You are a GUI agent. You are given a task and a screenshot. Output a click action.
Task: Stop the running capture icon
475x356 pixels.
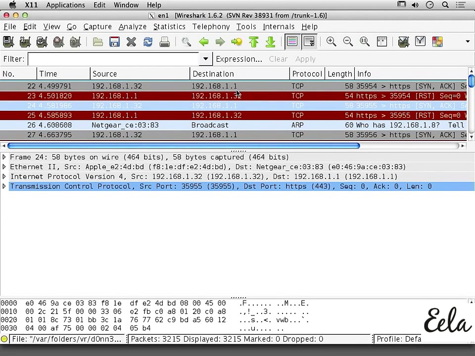tap(58, 42)
